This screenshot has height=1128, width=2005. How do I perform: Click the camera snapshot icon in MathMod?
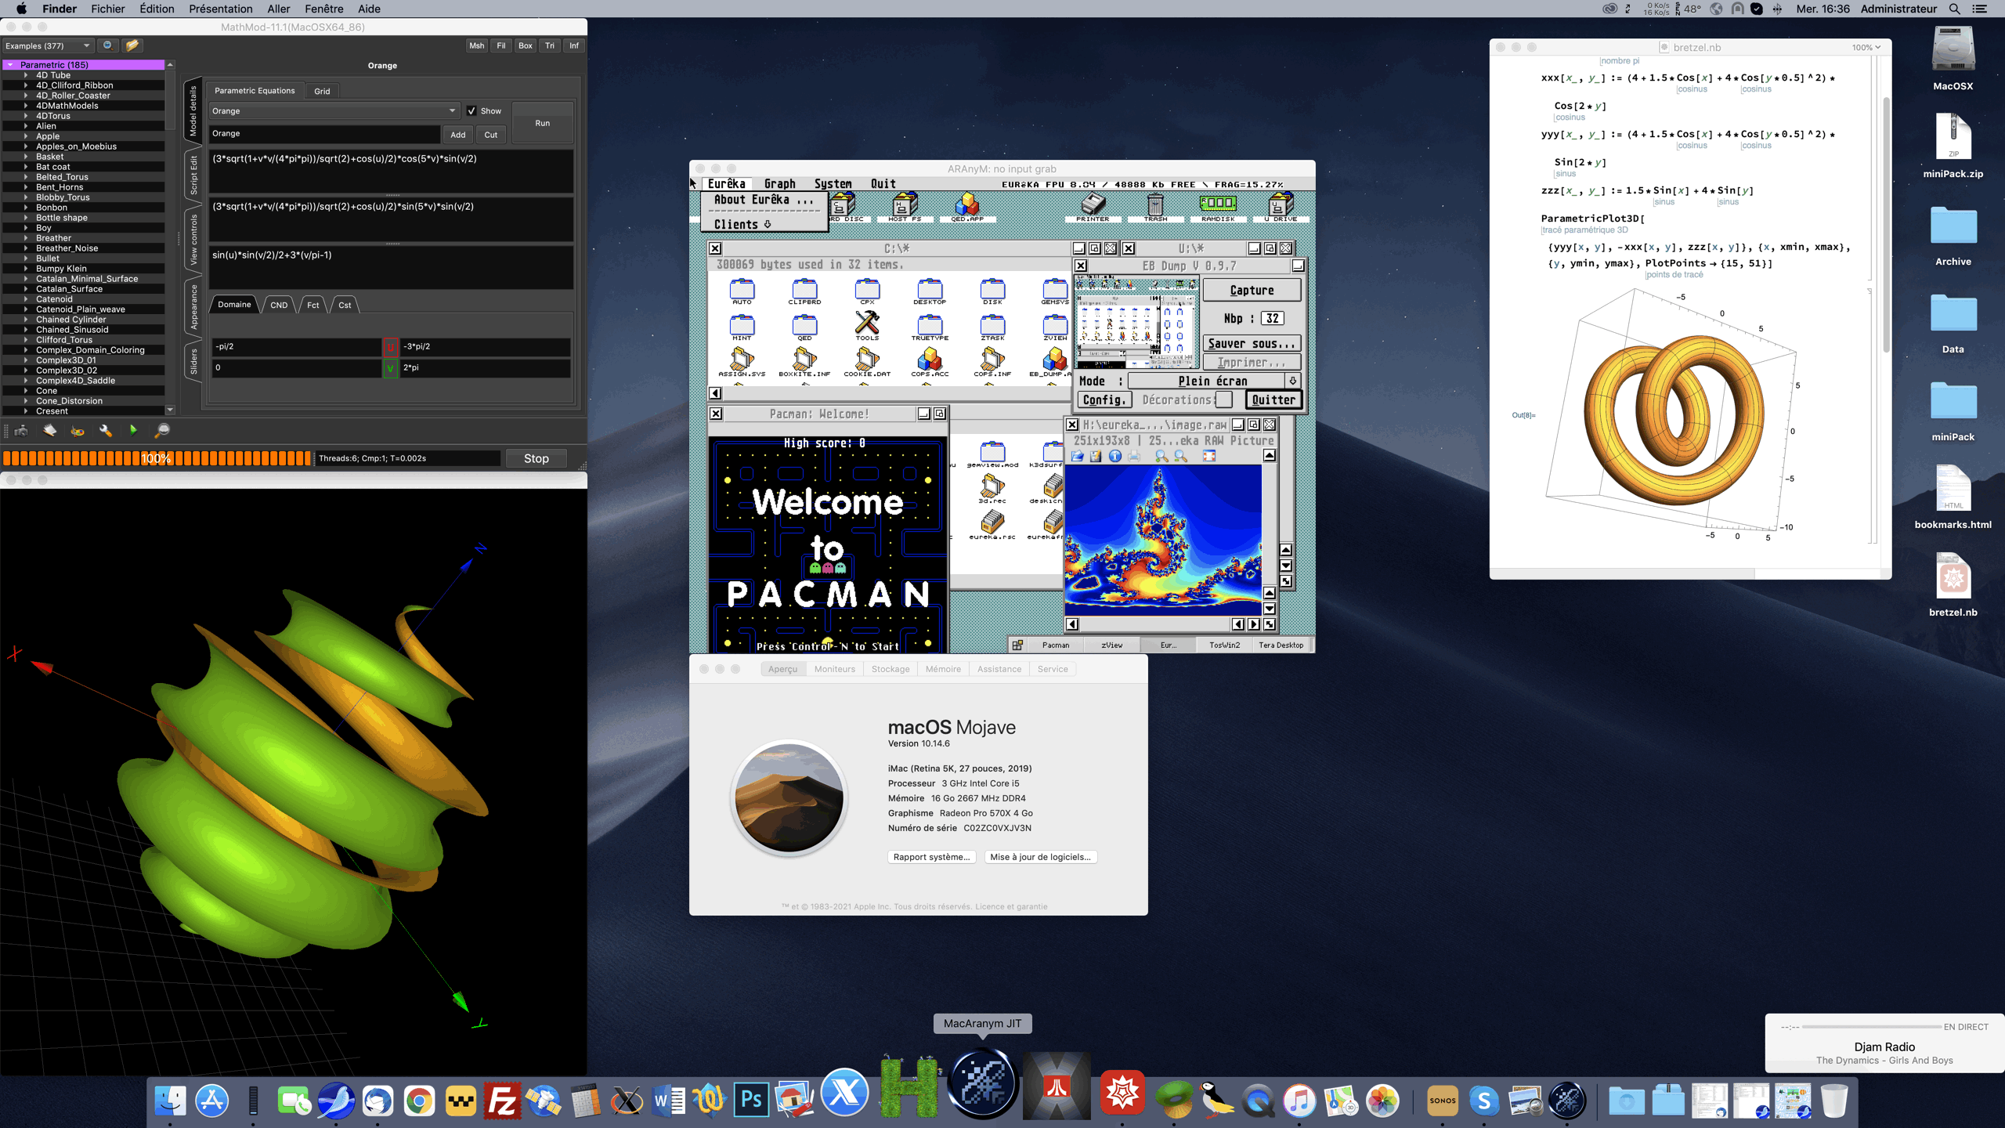tap(21, 430)
